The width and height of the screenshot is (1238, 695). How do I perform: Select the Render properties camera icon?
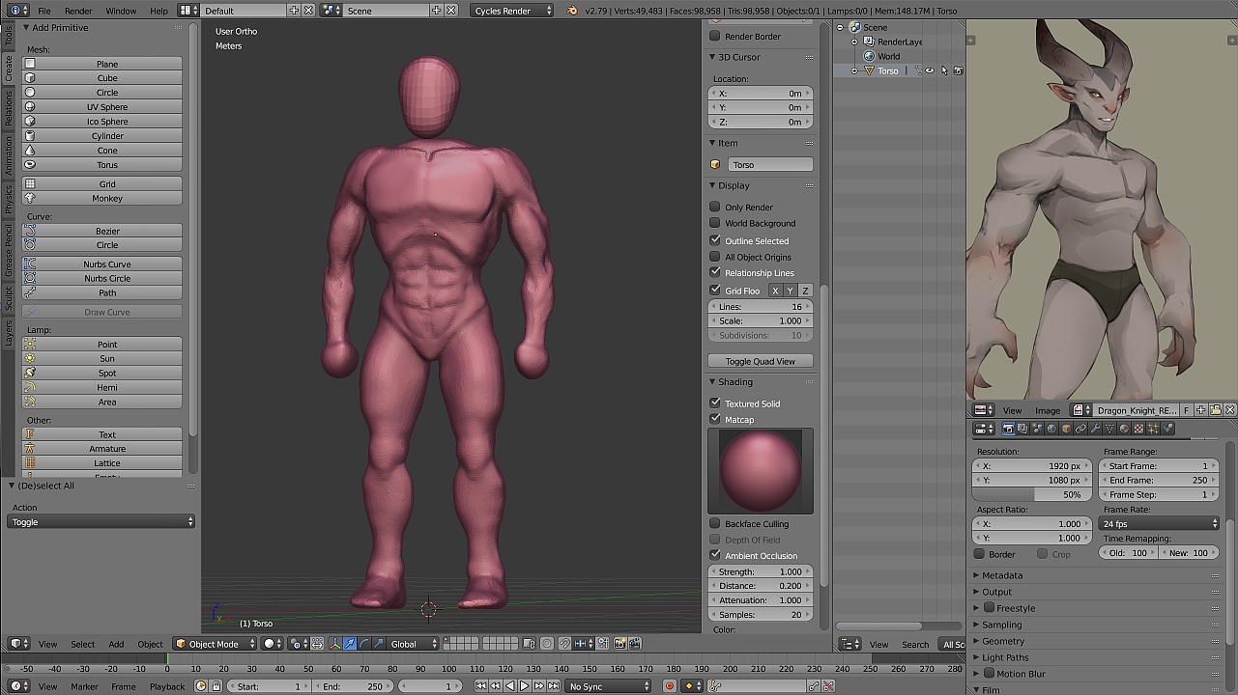coord(1008,429)
